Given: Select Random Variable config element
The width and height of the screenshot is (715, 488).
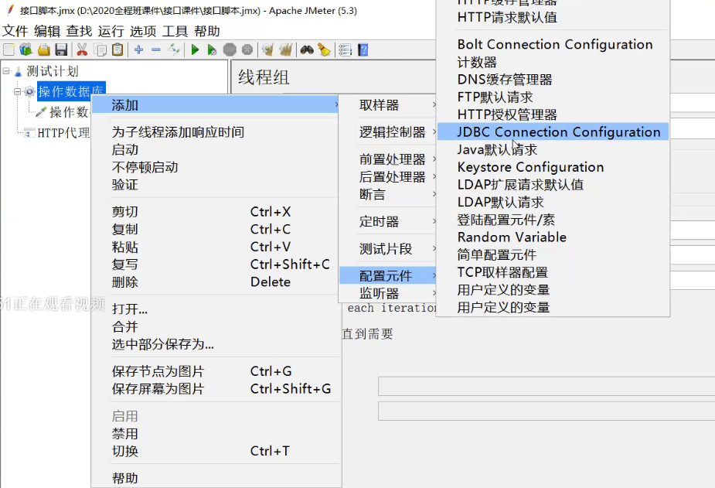Looking at the screenshot, I should tap(512, 237).
